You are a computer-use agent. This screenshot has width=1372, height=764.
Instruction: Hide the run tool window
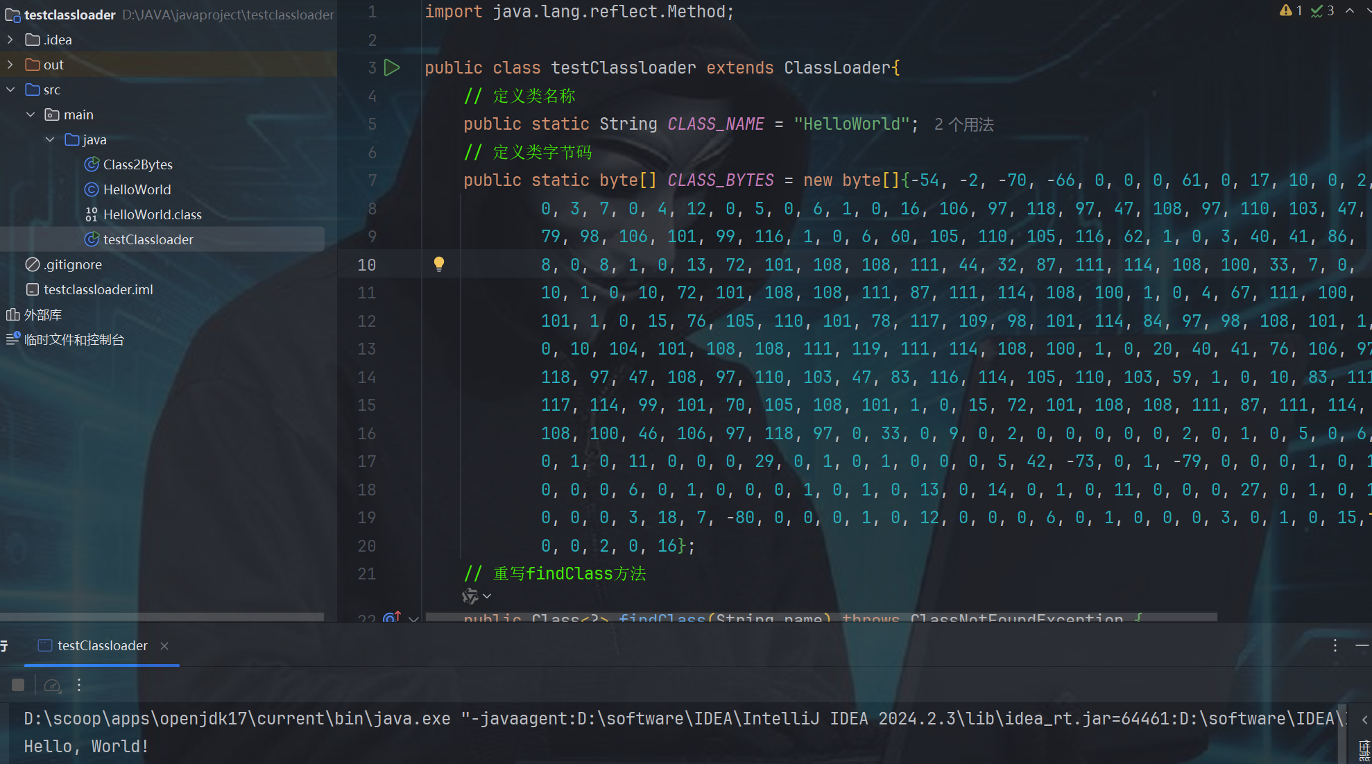tap(1362, 645)
